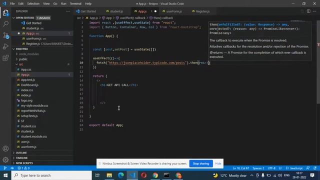
Task: Open the Extensions view
Action: (5, 58)
